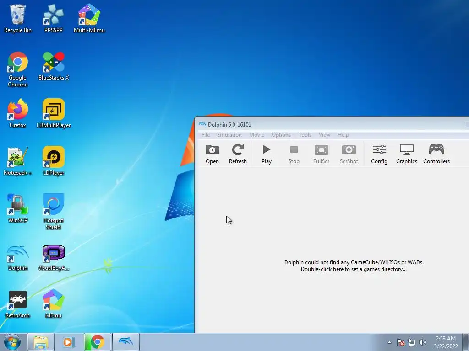Select the LDPlayer desktop shortcut
The height and width of the screenshot is (351, 469).
(54, 161)
